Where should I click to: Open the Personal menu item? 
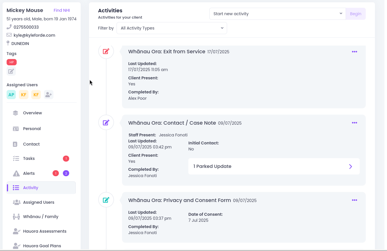pos(41,129)
